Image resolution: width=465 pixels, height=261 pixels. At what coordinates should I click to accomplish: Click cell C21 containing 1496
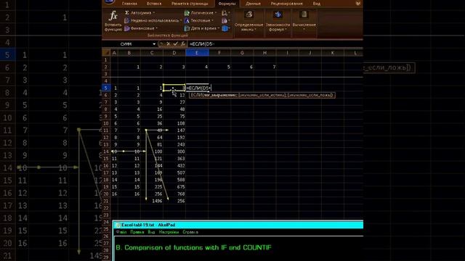(152, 201)
